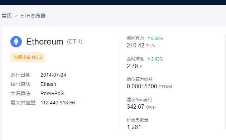Click the Ethereum title text
The image size is (226, 140).
(45, 42)
